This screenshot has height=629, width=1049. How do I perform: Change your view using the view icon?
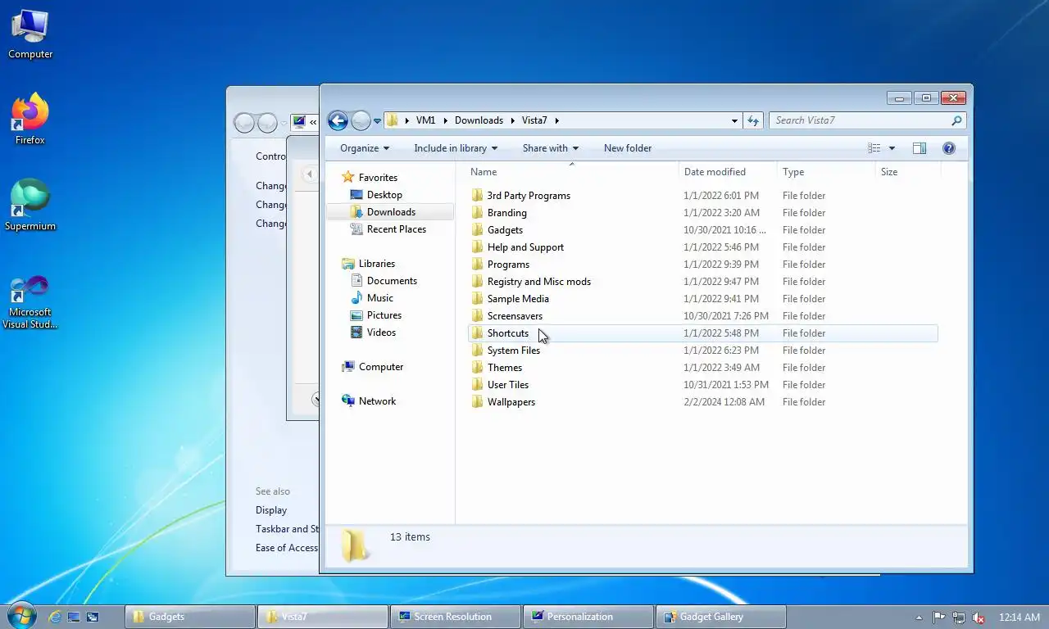(x=874, y=148)
